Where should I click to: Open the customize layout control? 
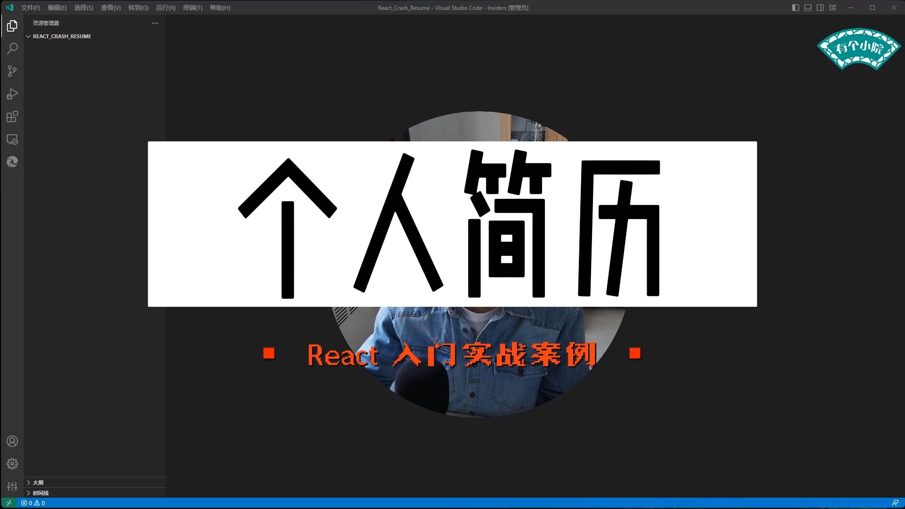pos(833,8)
